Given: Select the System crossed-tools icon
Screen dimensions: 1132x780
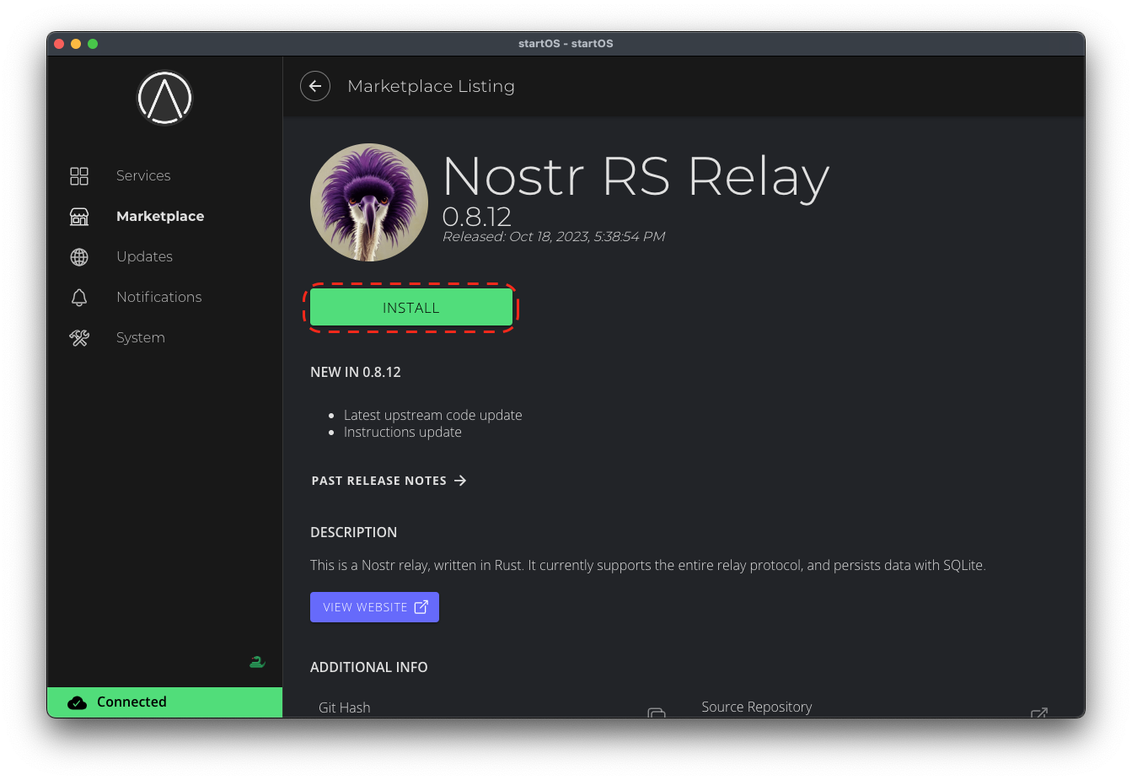Looking at the screenshot, I should pos(78,337).
